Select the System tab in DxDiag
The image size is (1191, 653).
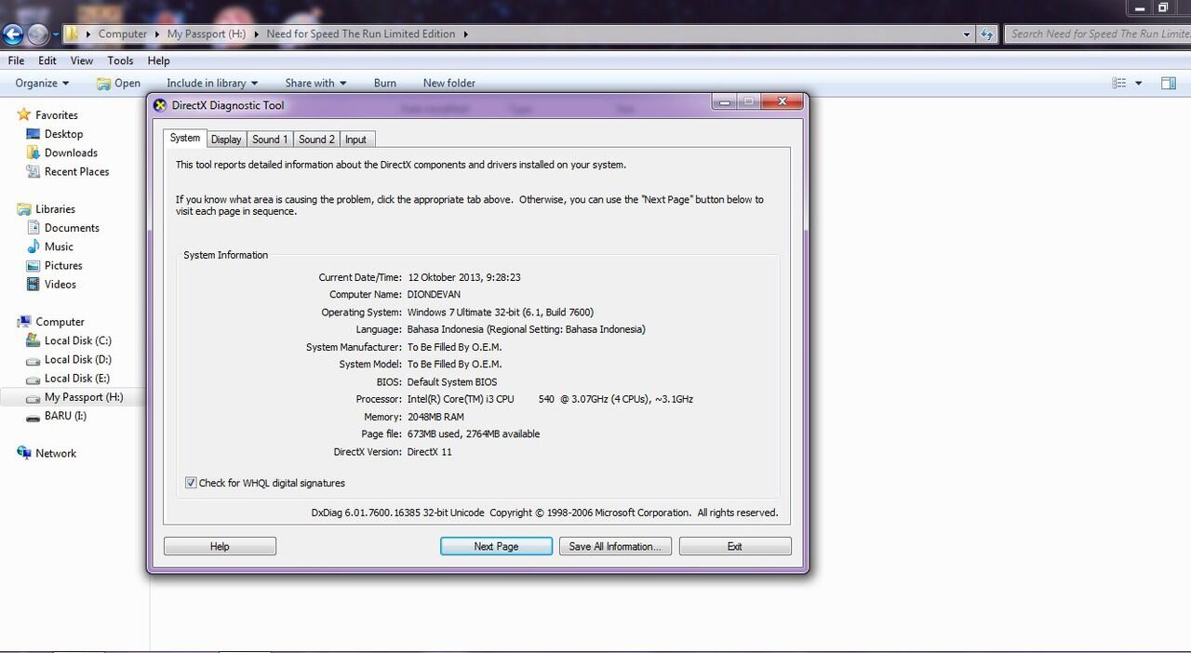[x=185, y=138]
